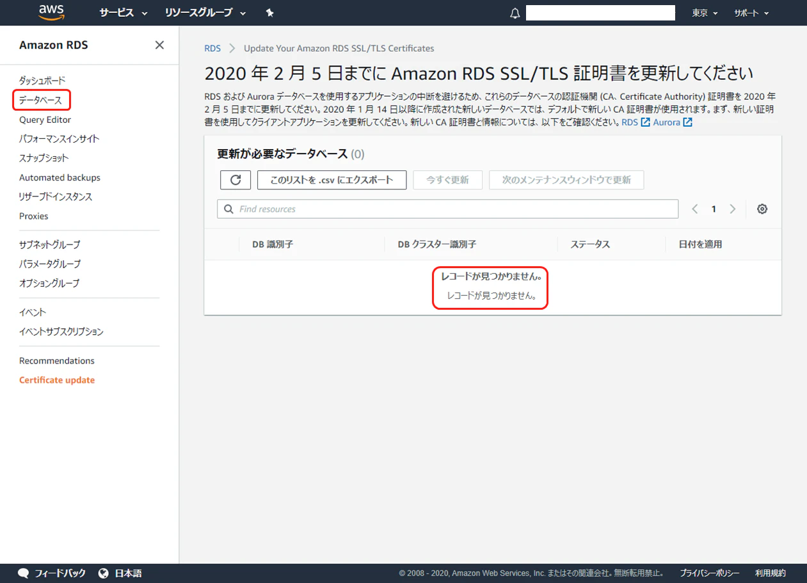Focus the Find resources search field

click(x=447, y=209)
